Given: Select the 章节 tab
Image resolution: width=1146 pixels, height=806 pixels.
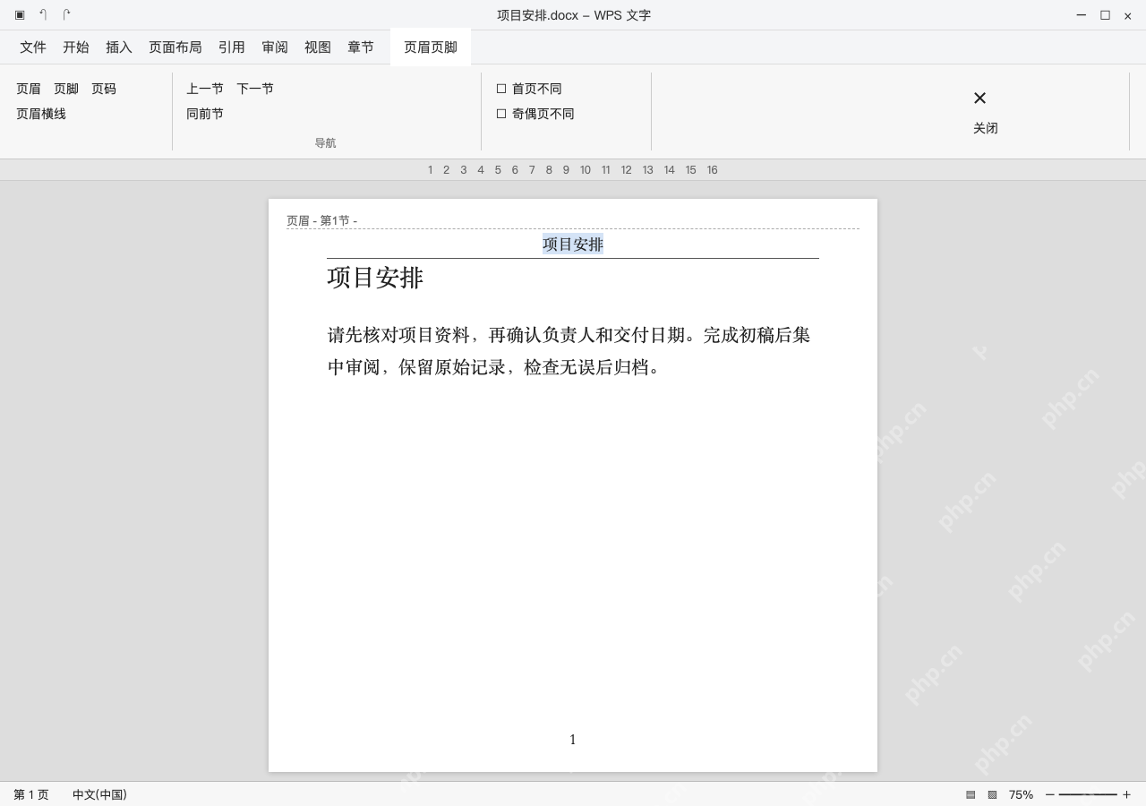Looking at the screenshot, I should 361,47.
